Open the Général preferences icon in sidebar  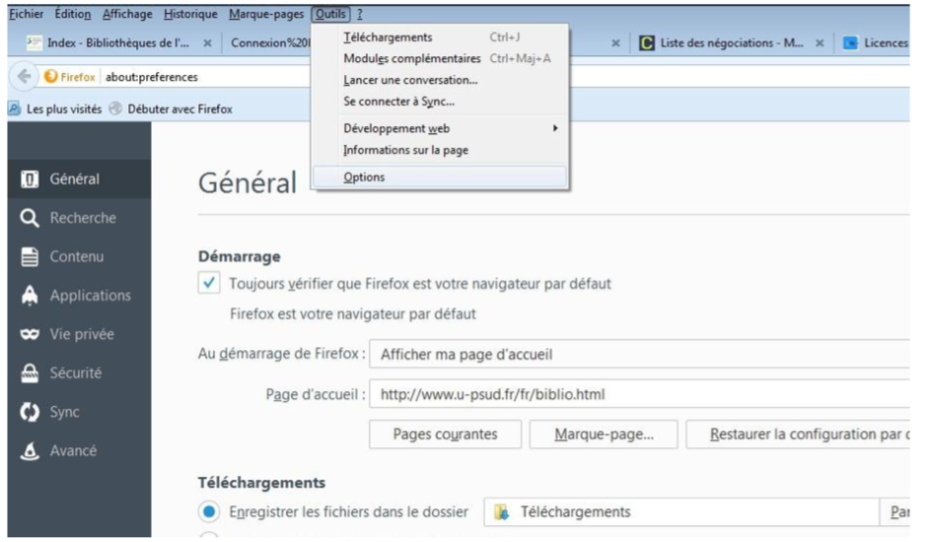tap(30, 178)
